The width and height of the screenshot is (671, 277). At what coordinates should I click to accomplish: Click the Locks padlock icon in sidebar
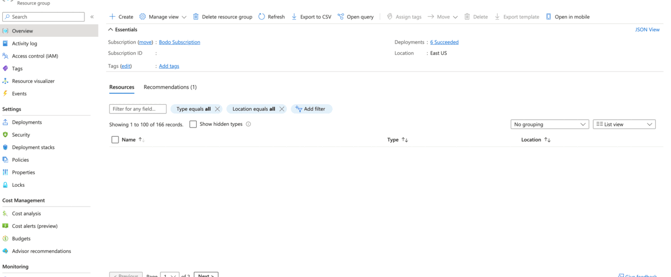click(x=6, y=185)
